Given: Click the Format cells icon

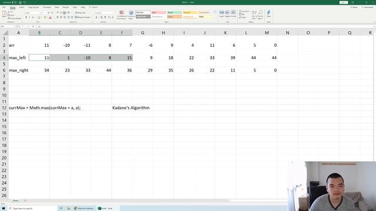Looking at the screenshot, I should tap(233, 14).
